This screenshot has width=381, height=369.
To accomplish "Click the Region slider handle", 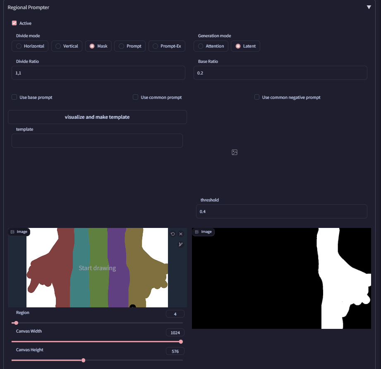I will [16, 323].
